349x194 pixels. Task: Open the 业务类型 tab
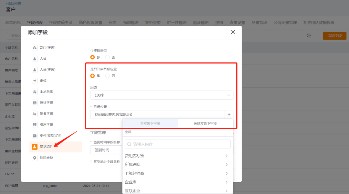coord(153,23)
